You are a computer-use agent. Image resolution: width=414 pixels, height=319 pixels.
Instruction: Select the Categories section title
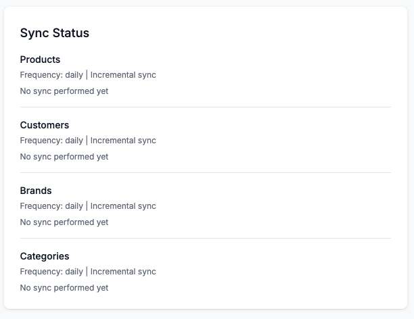point(45,256)
